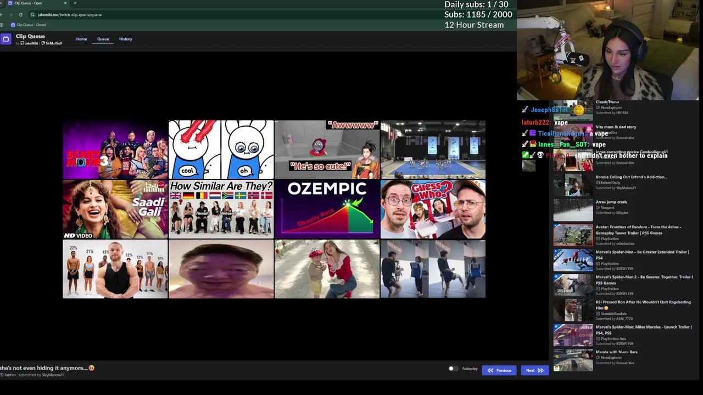Skip to the Next clip
This screenshot has width=703, height=395.
(534, 370)
